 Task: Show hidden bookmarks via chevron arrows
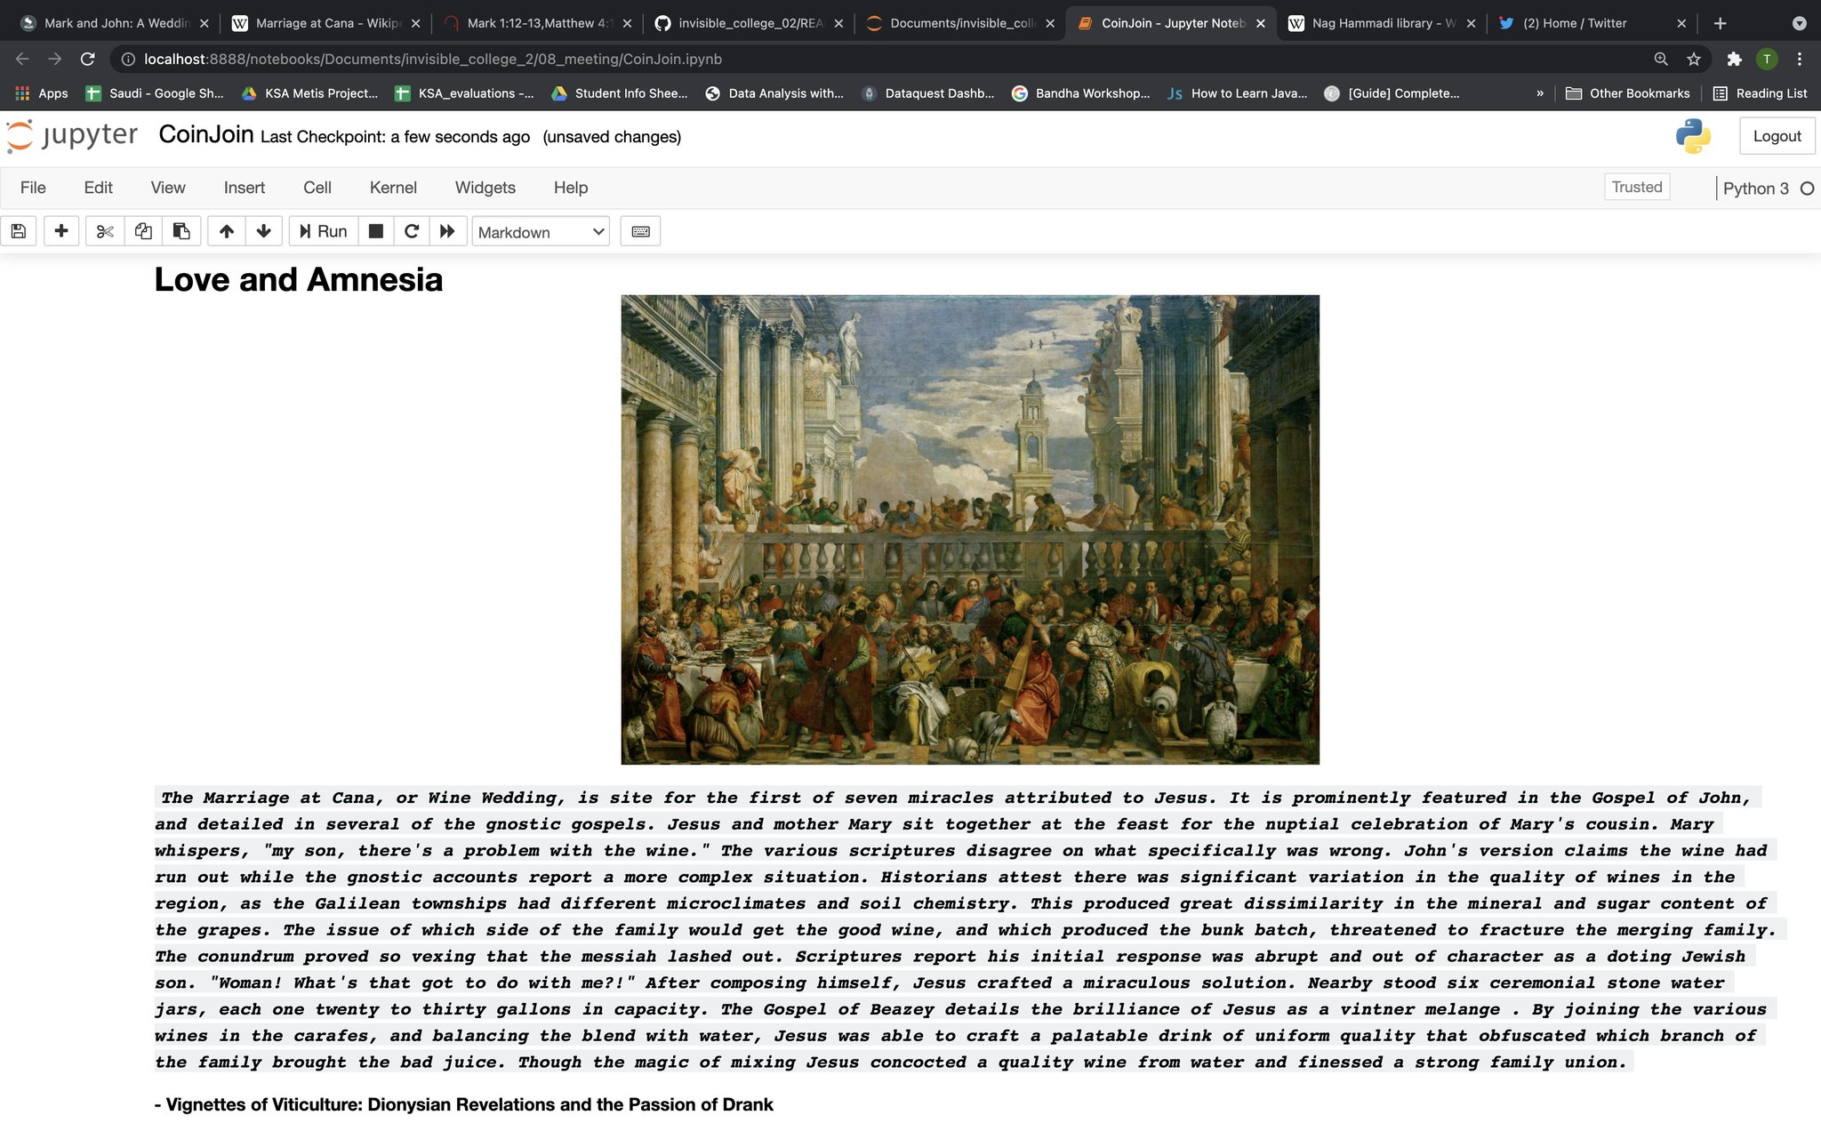tap(1540, 92)
